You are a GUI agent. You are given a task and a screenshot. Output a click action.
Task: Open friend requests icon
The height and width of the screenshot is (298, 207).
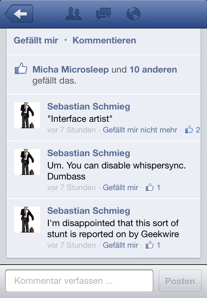click(x=73, y=14)
